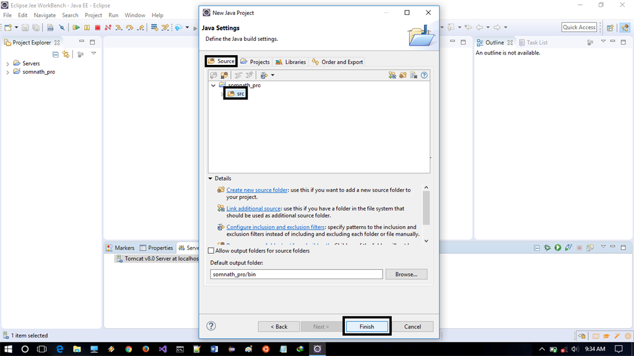This screenshot has height=356, width=634.
Task: Click the Configure filters icon in dialog toolbar
Action: coord(264,76)
